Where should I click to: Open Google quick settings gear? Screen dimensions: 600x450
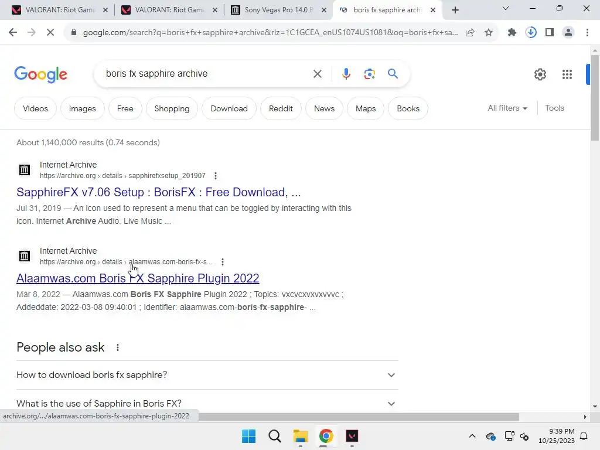[x=540, y=74]
